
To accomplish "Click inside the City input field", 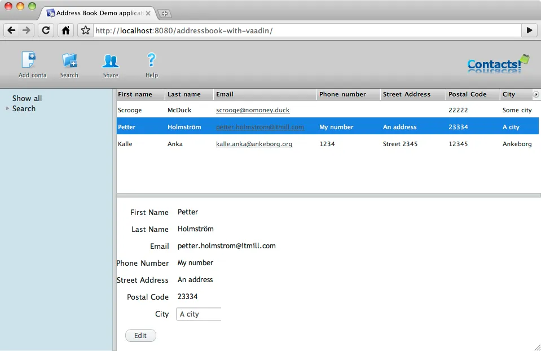I will click(197, 314).
